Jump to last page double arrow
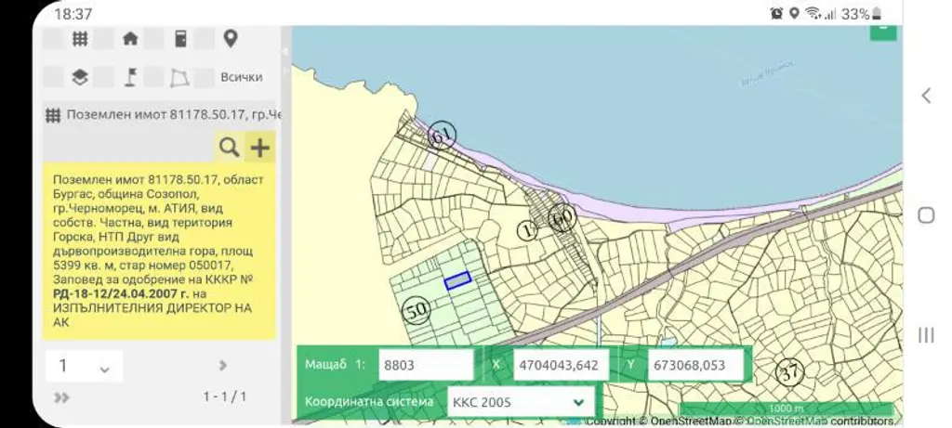952x428 pixels. click(x=61, y=397)
